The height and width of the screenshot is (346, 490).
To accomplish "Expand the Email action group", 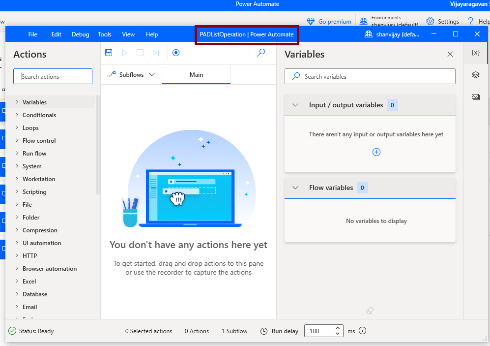I will click(17, 307).
